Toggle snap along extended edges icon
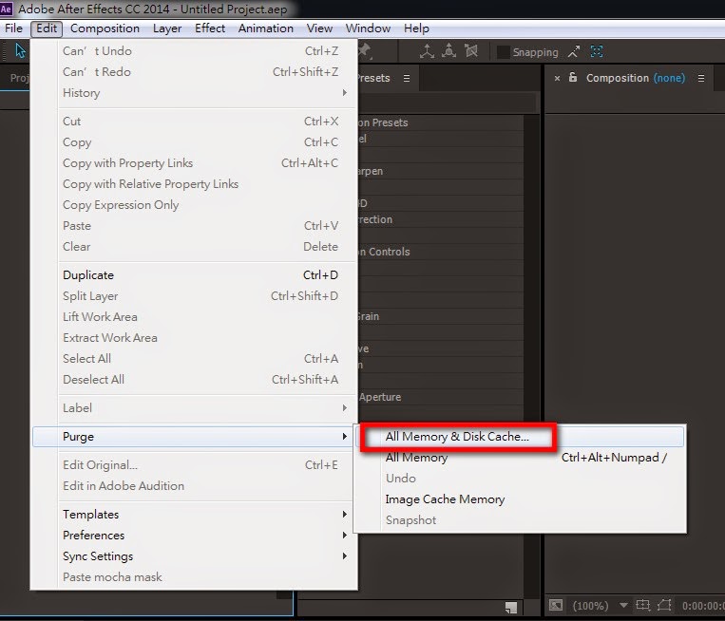This screenshot has height=621, width=725. (x=574, y=51)
